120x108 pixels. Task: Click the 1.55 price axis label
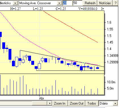(x=110, y=29)
